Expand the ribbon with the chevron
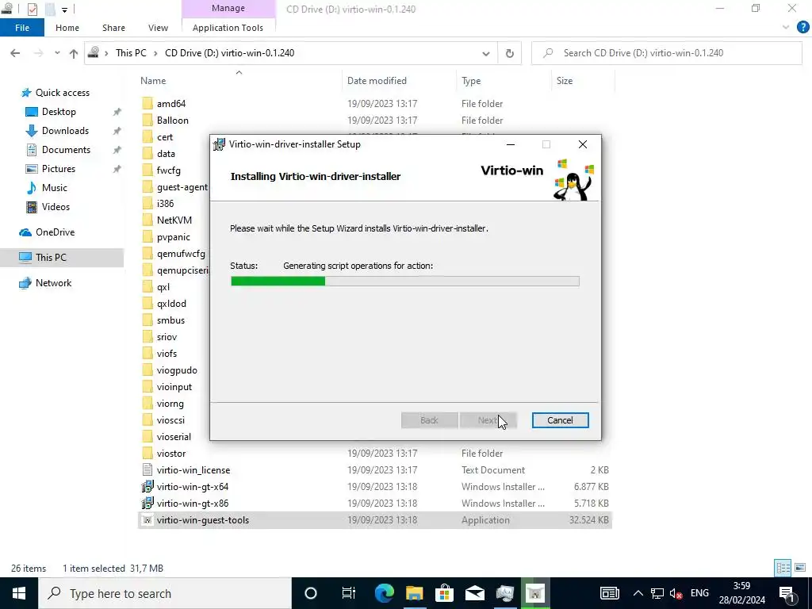Screen dimensions: 812x609 pos(786,28)
